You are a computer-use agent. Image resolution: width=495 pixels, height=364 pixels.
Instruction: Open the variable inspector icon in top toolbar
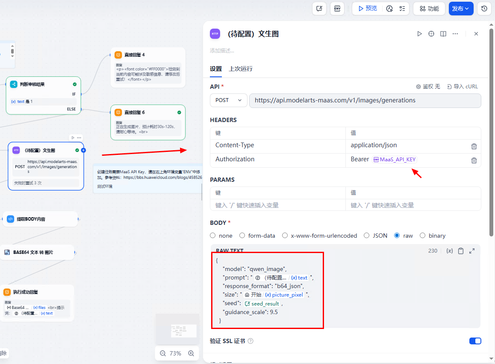pyautogui.click(x=319, y=9)
